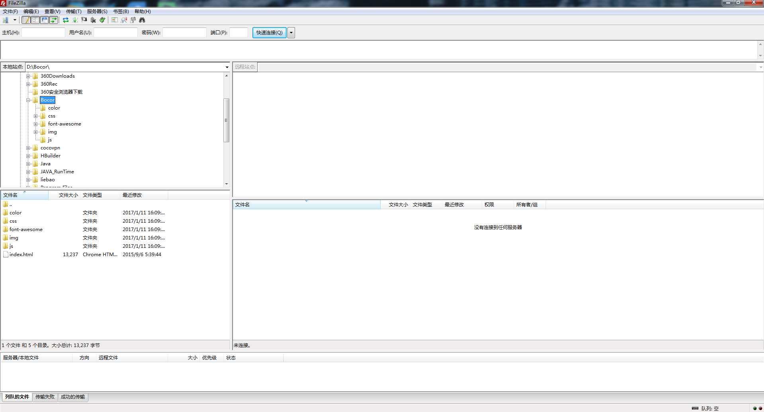Switch to the 列队的文件 tab

click(x=17, y=397)
